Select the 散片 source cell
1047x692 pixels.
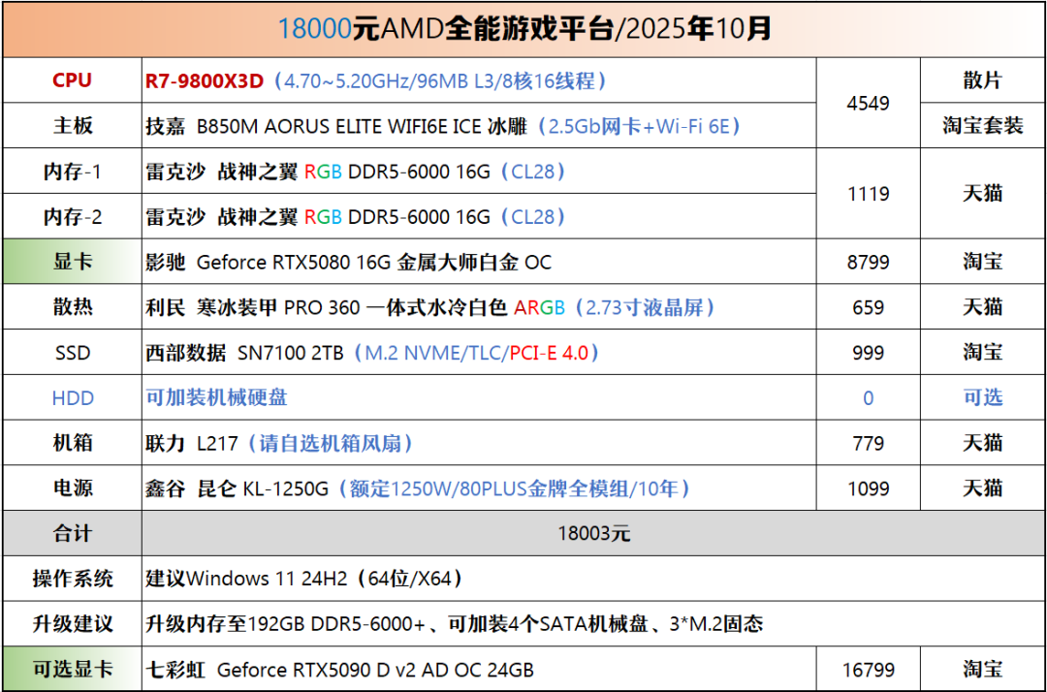[982, 80]
